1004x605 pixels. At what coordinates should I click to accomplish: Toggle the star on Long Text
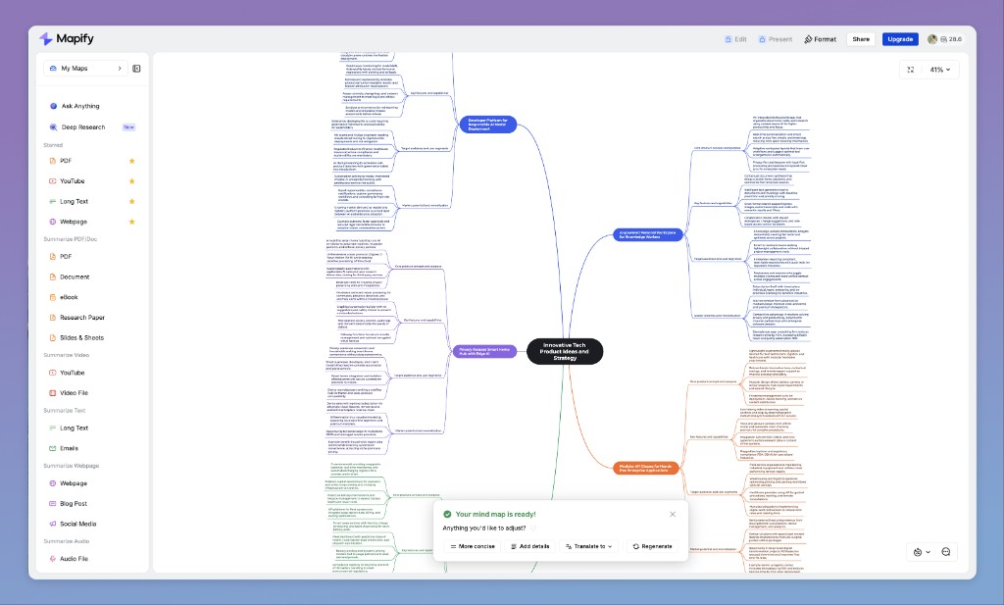[132, 201]
